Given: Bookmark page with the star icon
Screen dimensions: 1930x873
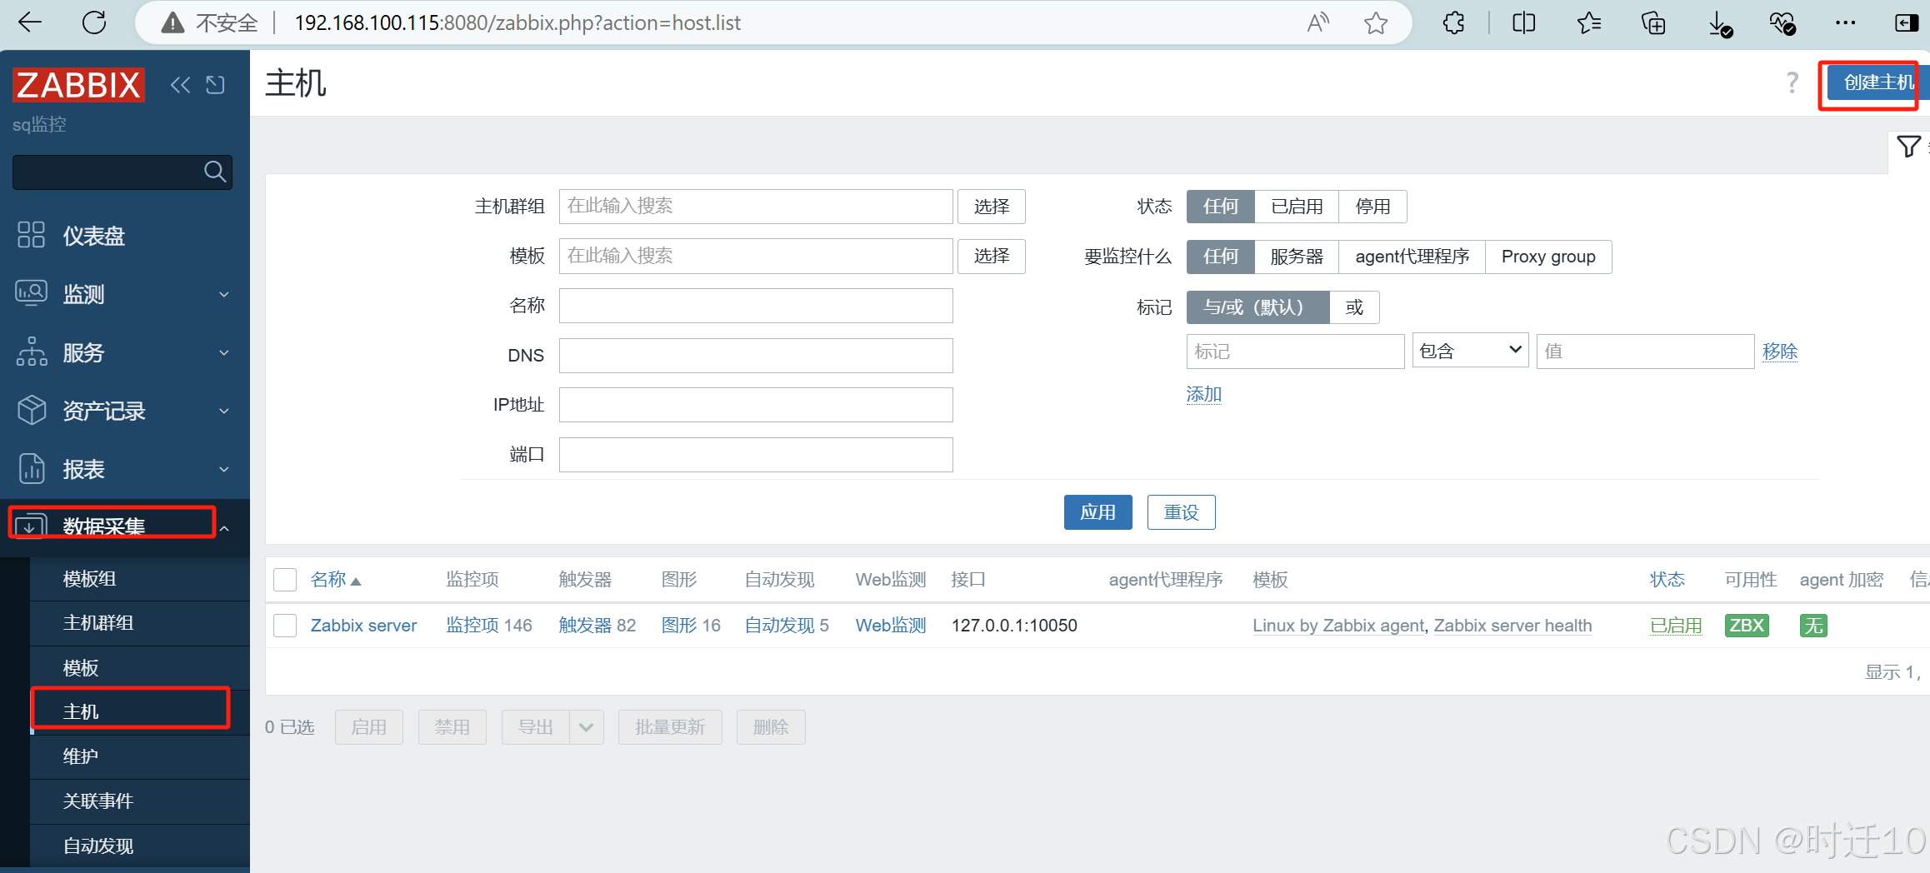Looking at the screenshot, I should point(1376,22).
